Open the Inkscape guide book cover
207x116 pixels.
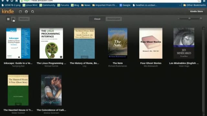coord(18,43)
